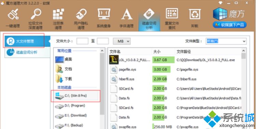Viewport: 256px width, 129px height.
Task: Click path C:\hiberfil.sys
Action: 187,79
